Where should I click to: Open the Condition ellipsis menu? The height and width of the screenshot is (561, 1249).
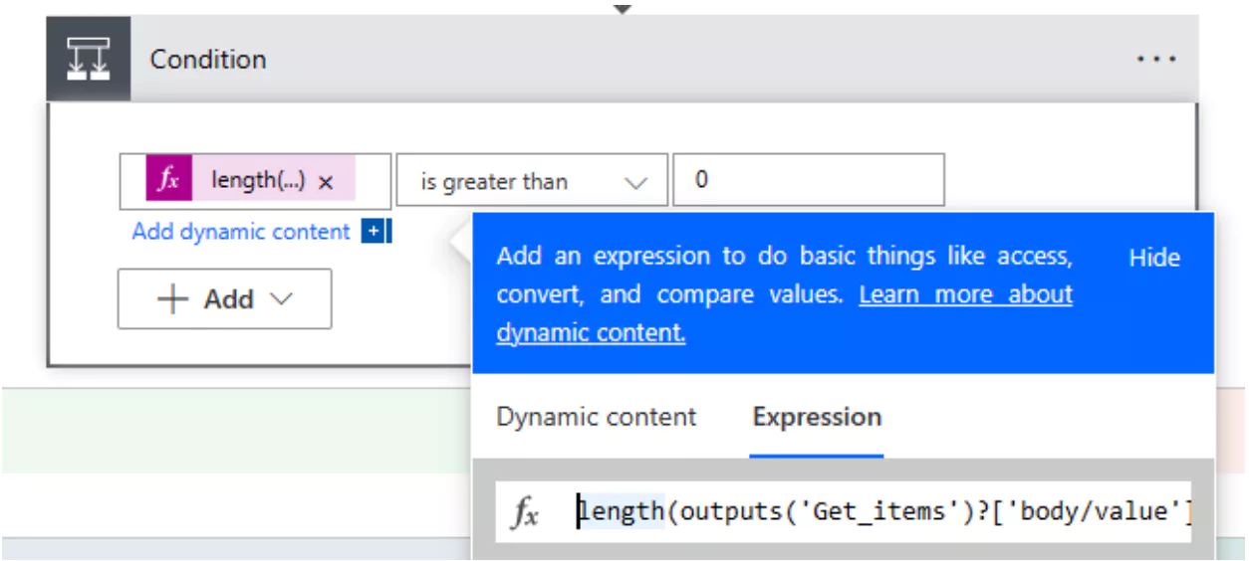[1155, 60]
